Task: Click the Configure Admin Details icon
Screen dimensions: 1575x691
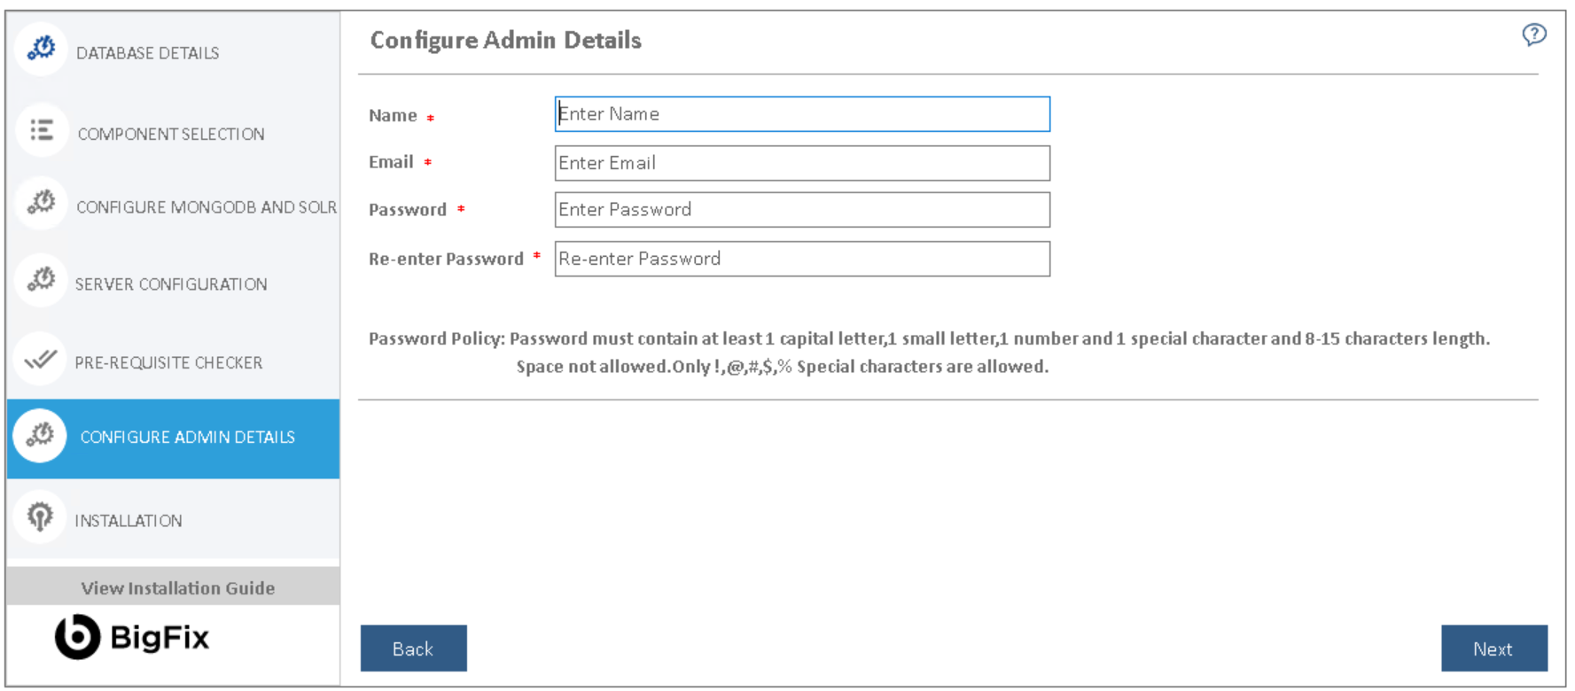Action: coord(40,435)
